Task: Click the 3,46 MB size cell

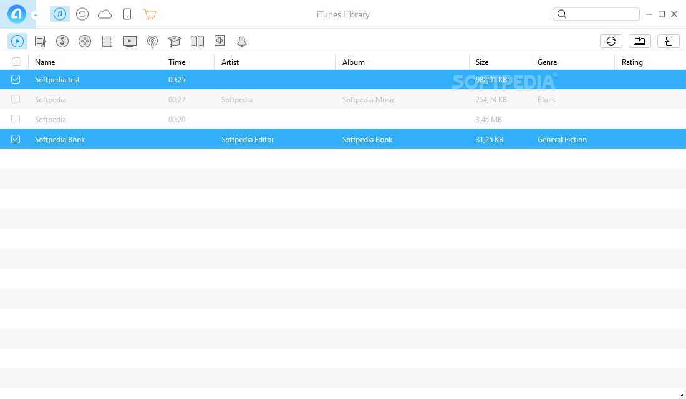Action: 489,120
